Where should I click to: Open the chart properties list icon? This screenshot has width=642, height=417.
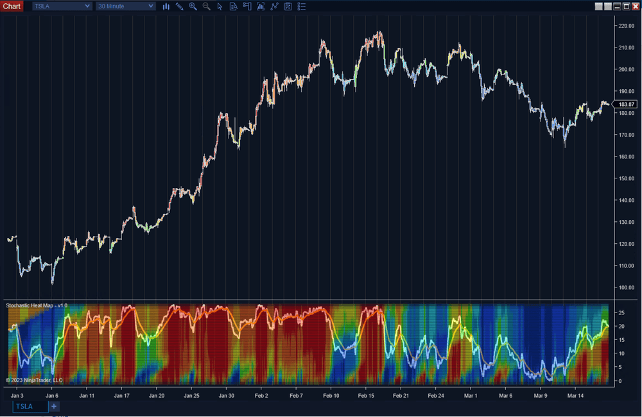point(302,6)
